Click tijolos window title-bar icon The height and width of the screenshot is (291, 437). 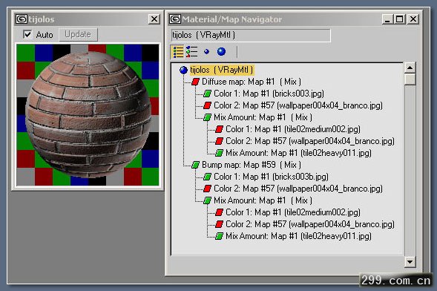22,19
